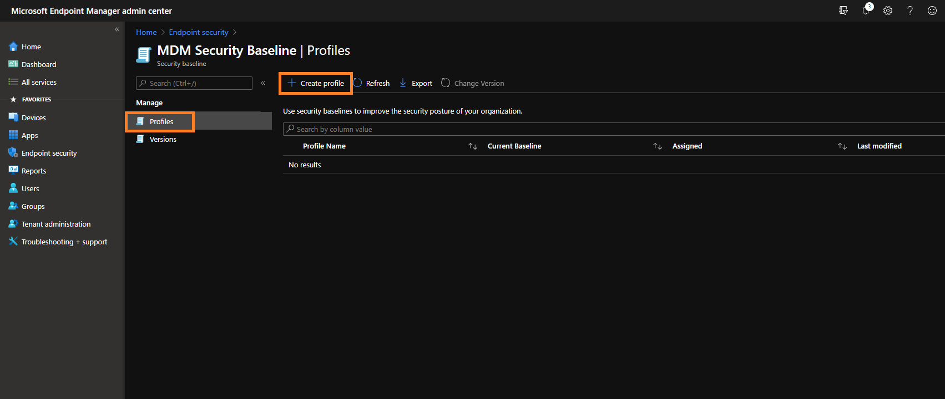
Task: Click the circular Refresh arrow icon
Action: [358, 83]
